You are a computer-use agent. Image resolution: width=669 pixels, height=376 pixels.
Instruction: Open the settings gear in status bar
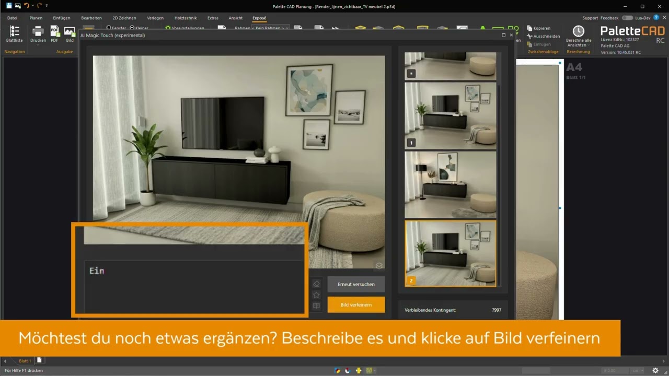tap(655, 370)
